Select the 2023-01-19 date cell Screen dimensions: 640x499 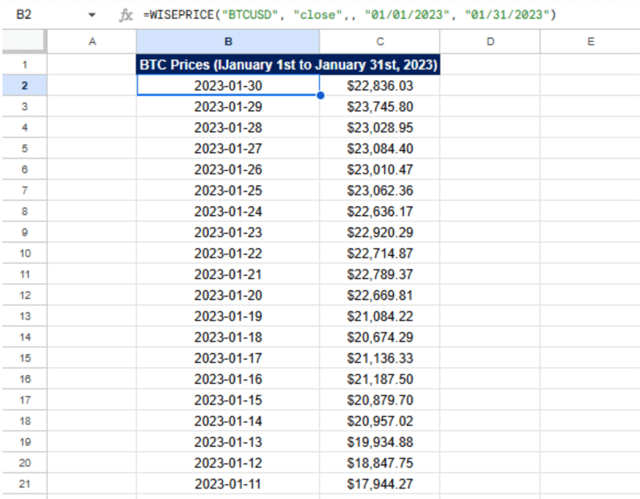(228, 316)
